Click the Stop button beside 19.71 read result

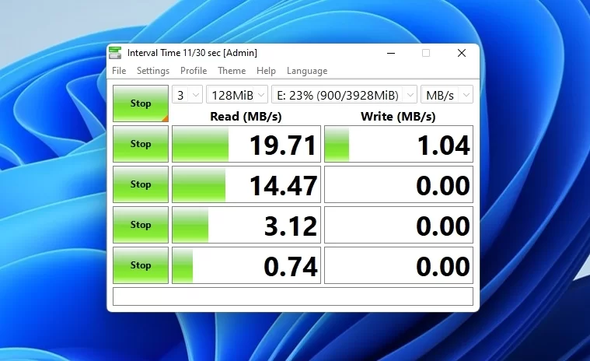pyautogui.click(x=141, y=144)
